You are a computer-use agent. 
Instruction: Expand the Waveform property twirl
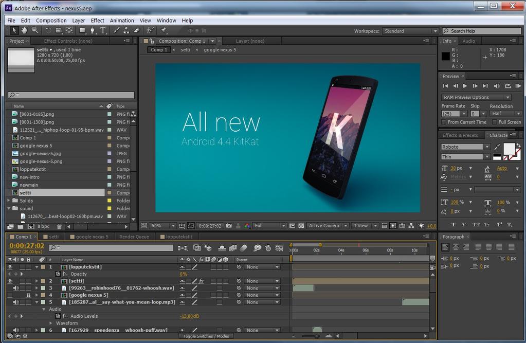point(51,323)
